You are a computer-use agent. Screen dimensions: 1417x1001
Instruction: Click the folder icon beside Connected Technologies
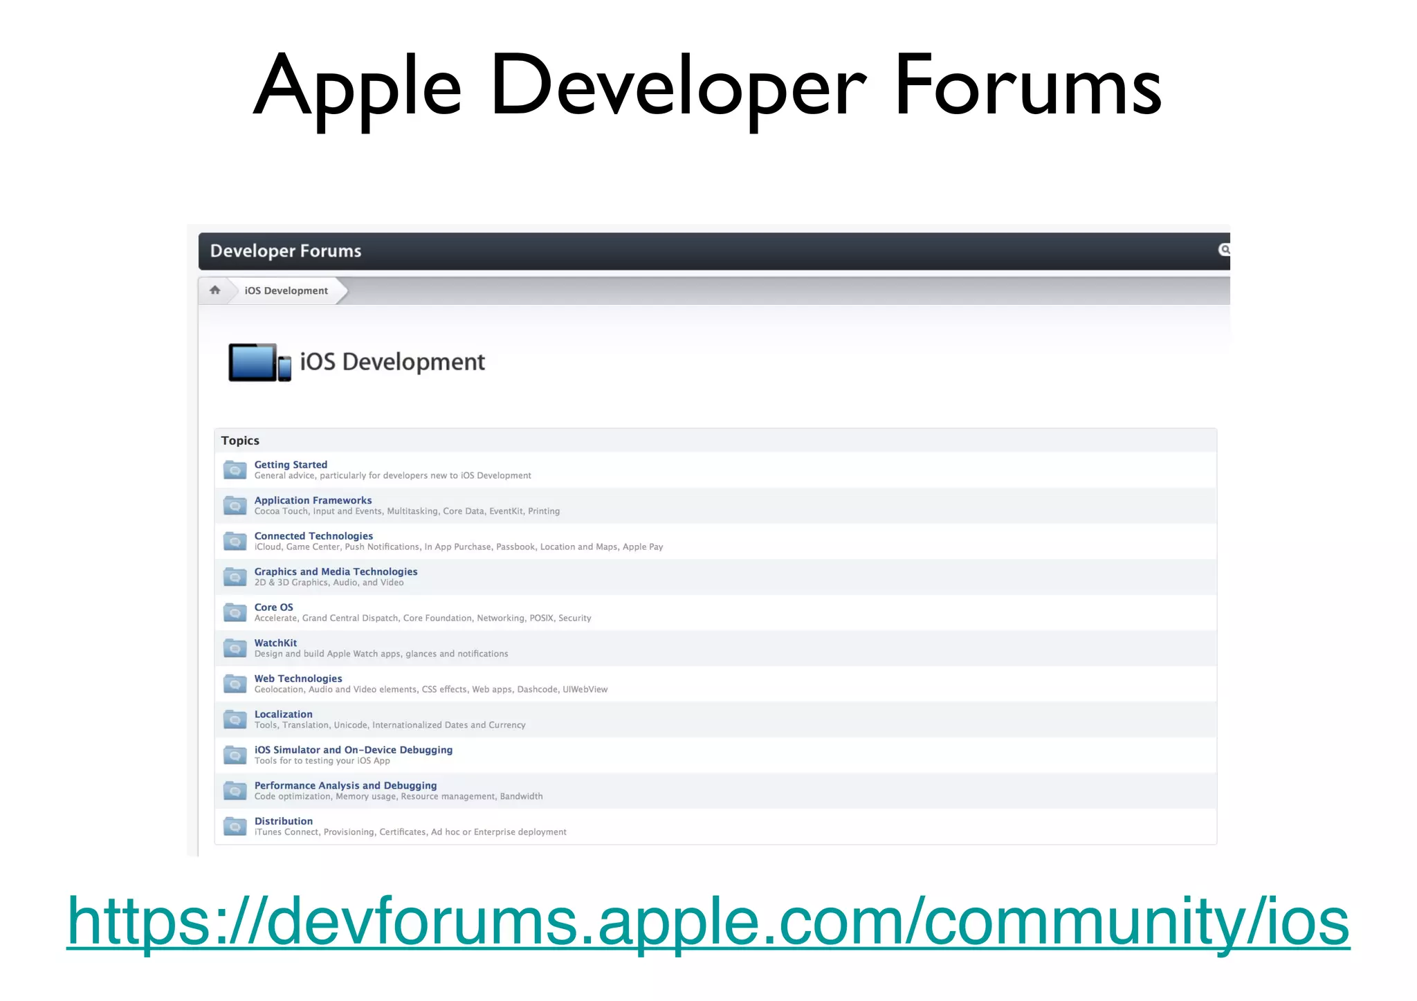[x=235, y=542]
